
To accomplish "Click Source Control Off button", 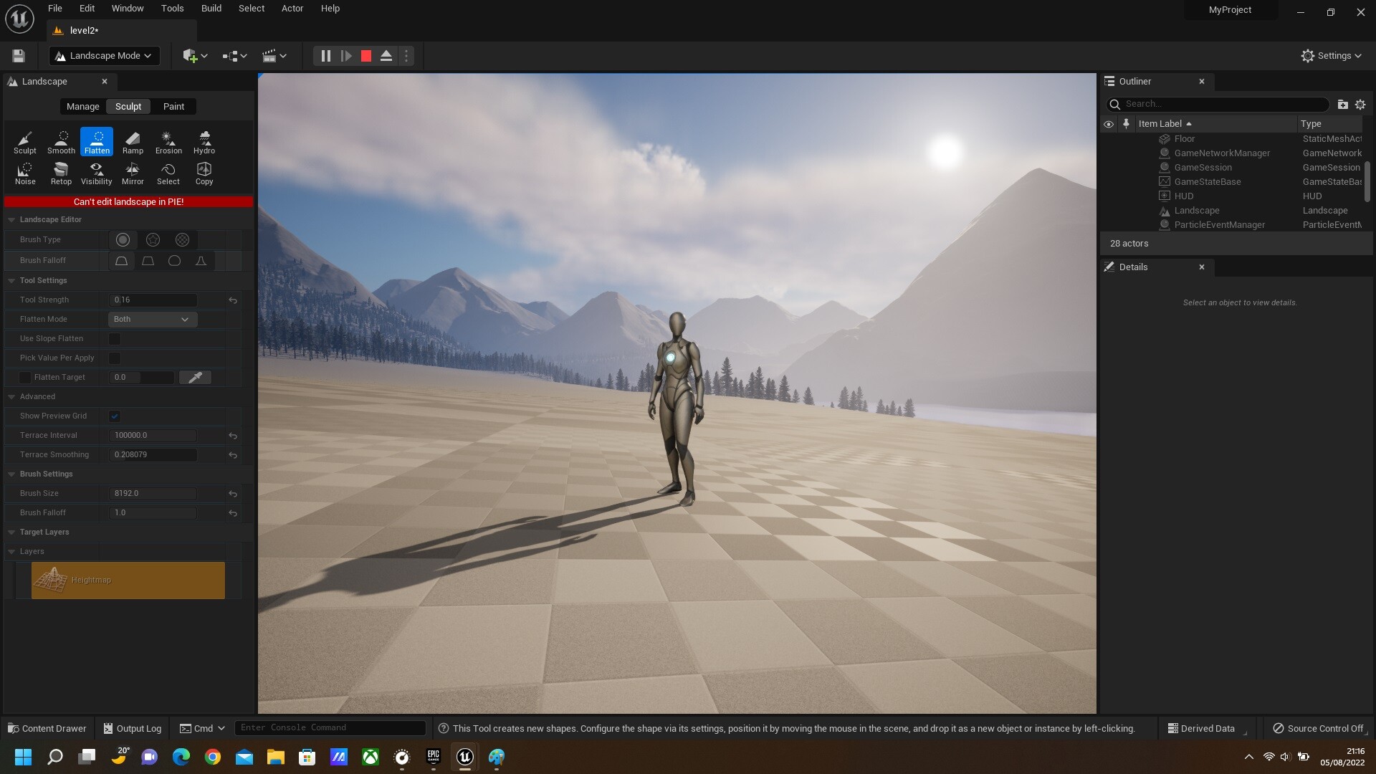I will (1318, 728).
